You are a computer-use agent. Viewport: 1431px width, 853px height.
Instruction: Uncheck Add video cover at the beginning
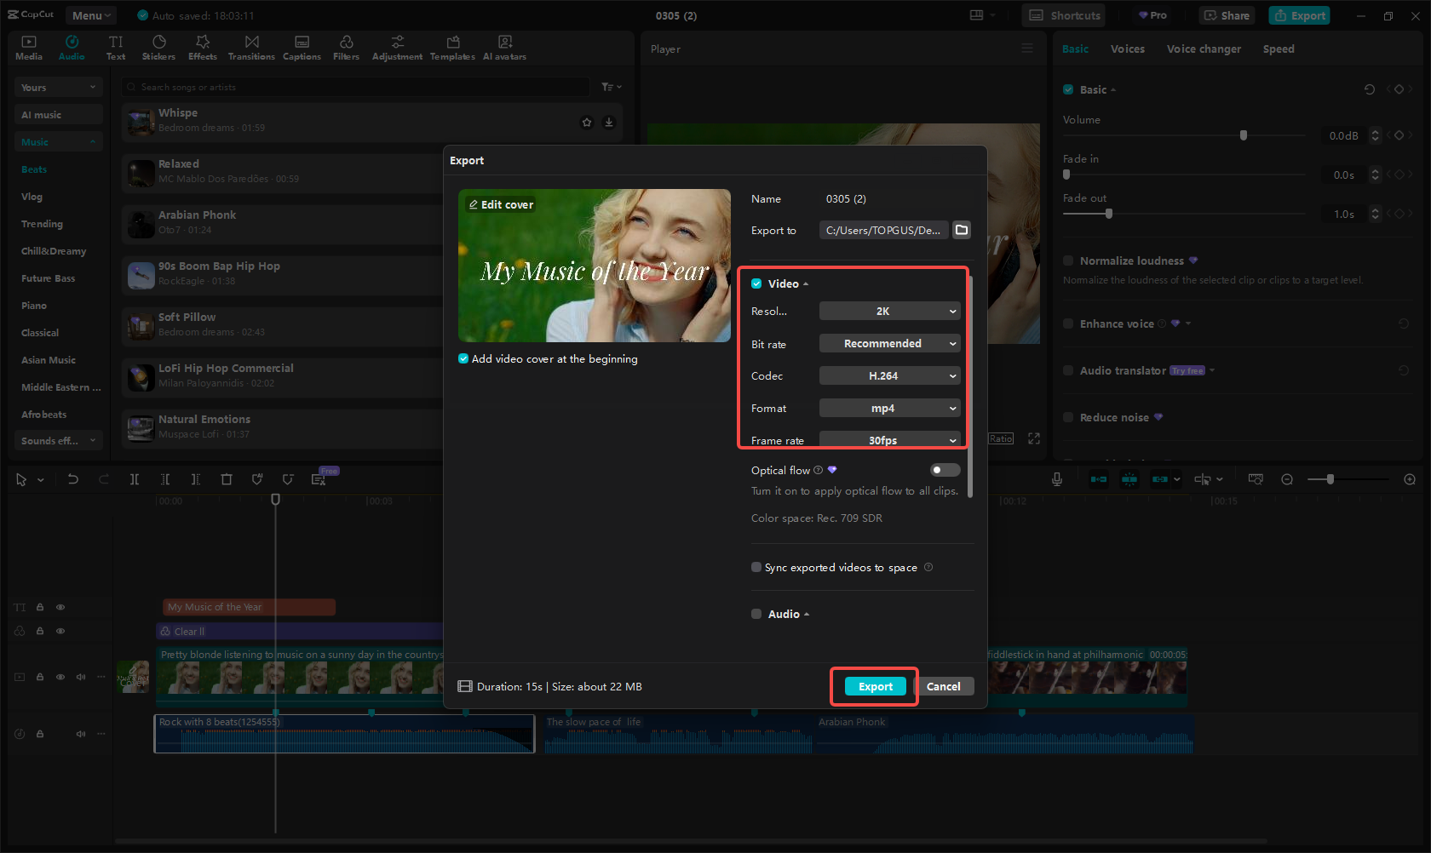coord(463,358)
